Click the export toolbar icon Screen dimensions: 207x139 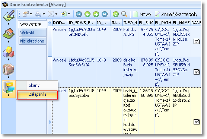tap(64, 14)
